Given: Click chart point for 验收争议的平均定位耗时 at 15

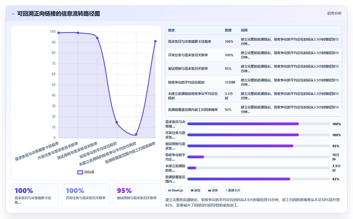Looking at the screenshot, I should pyautogui.click(x=117, y=122).
